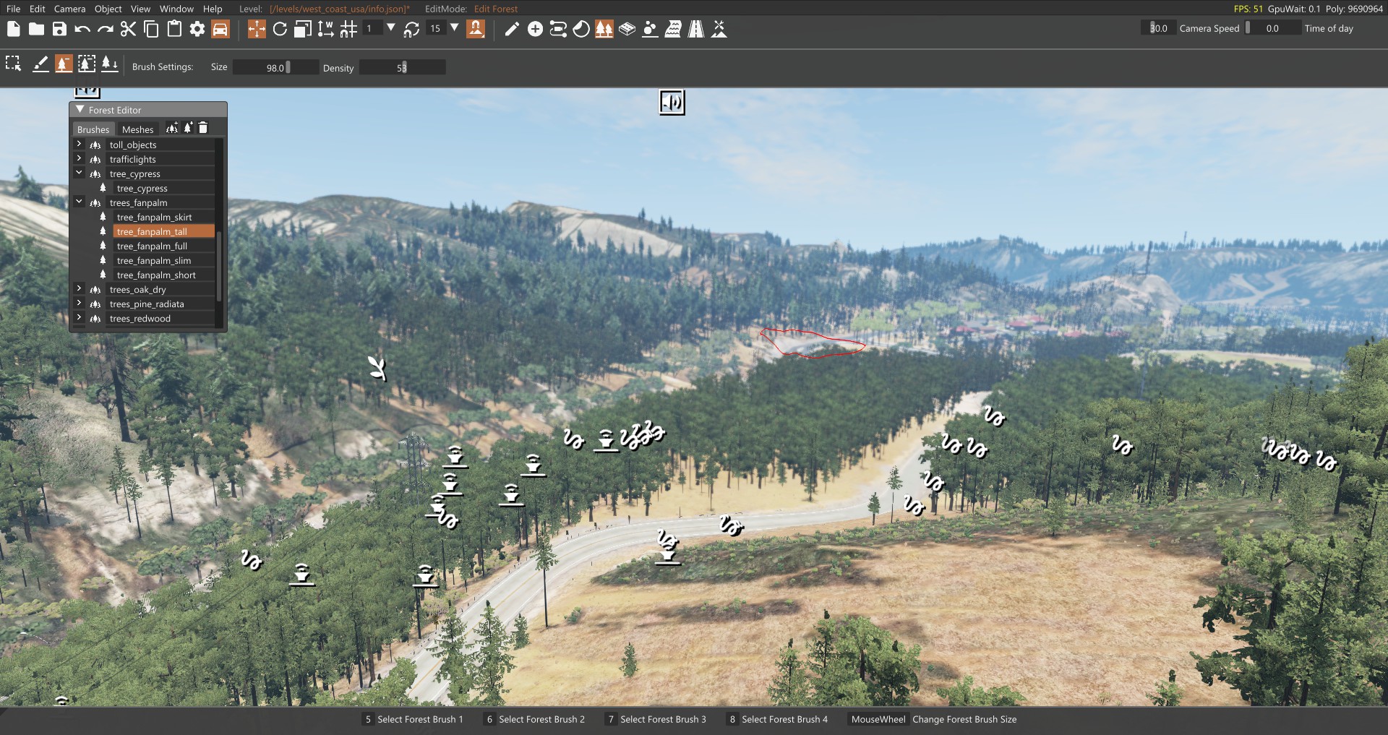This screenshot has width=1388, height=735.
Task: Copy selection icon in toolbar
Action: tap(151, 29)
